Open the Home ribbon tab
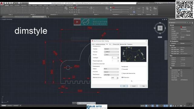 pos(7,5)
